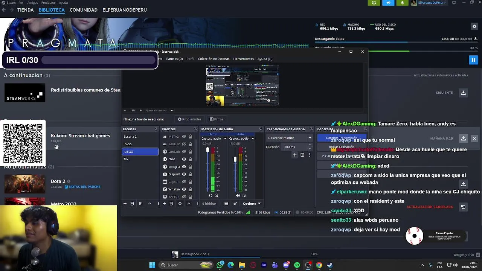Open the Steam announcements megaphone icon
Screen dimensions: 482x271
pyautogui.click(x=388, y=3)
